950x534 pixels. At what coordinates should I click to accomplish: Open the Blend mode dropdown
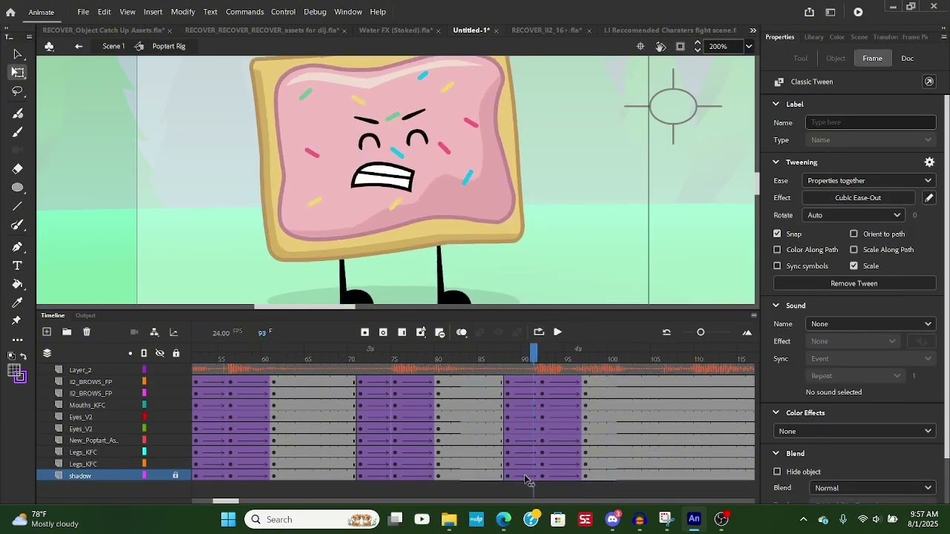[872, 488]
